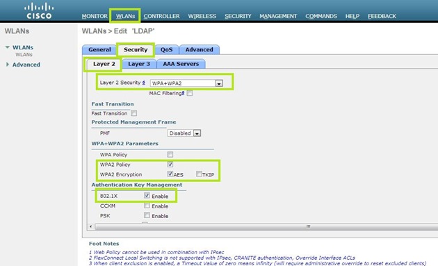Click the Cisco logo

(39, 10)
